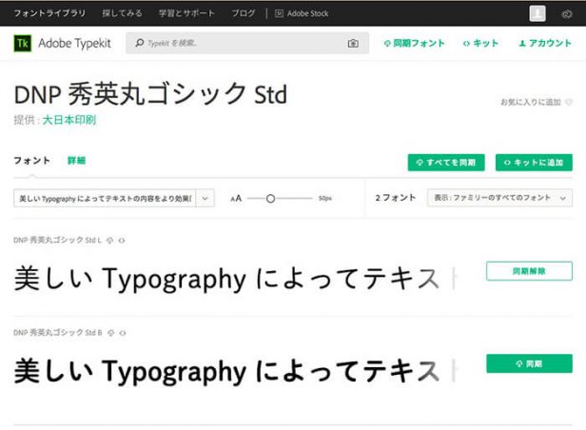Click the Adobe Stock icon

(279, 14)
